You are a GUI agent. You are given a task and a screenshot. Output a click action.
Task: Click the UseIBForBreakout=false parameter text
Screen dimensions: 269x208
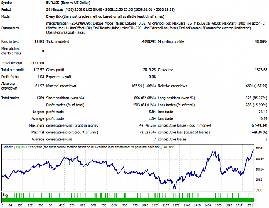(x=65, y=33)
